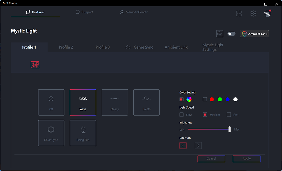The width and height of the screenshot is (282, 171).
Task: Choose the Steady lighting effect
Action: (x=115, y=102)
